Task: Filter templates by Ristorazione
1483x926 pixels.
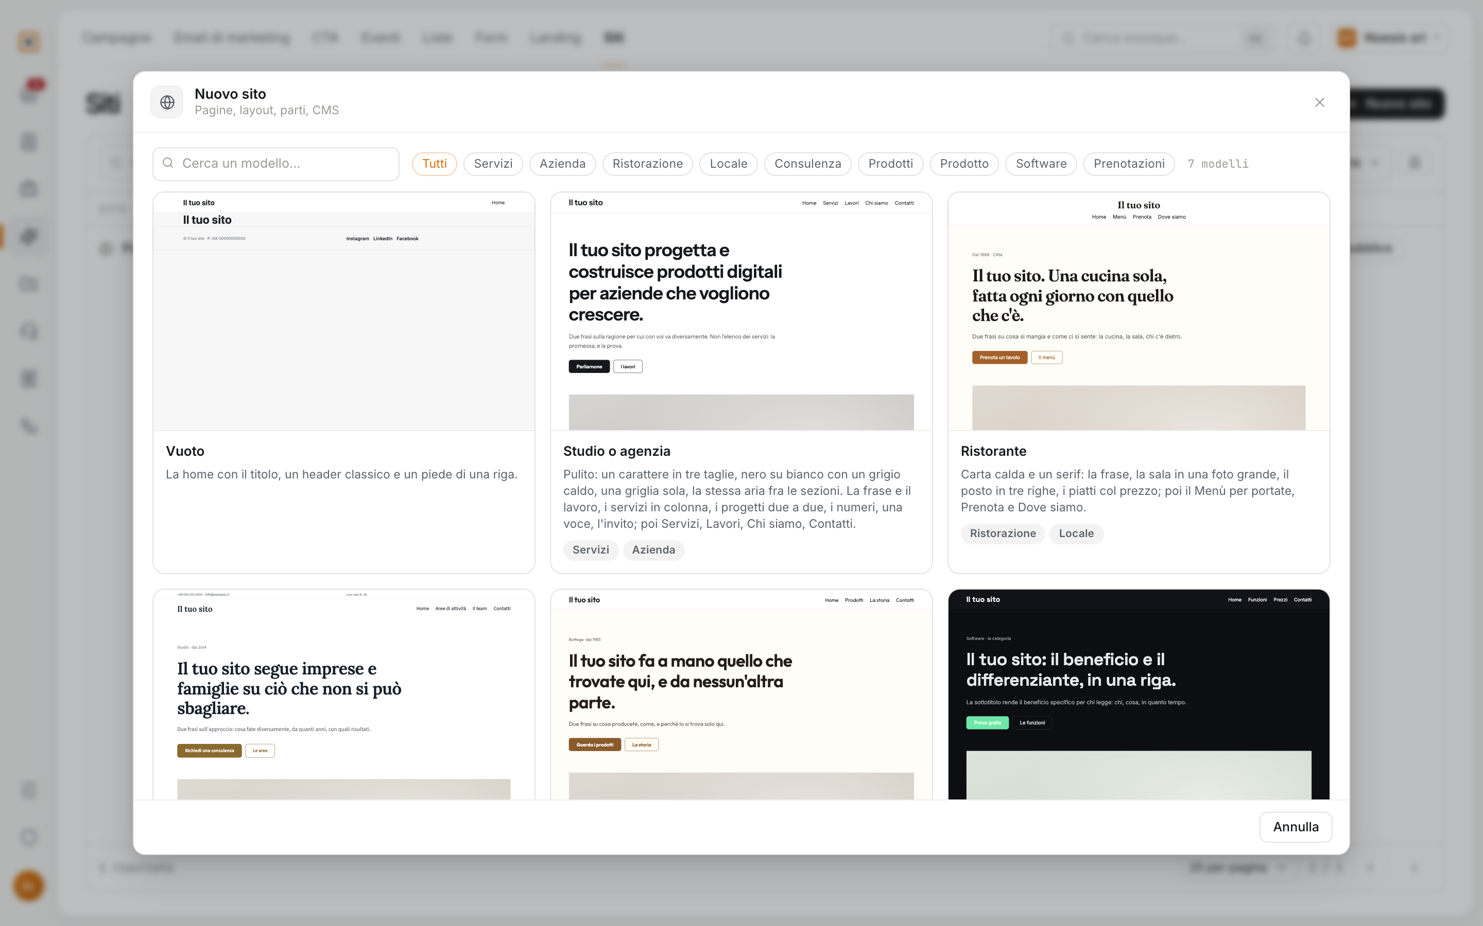Action: [x=647, y=164]
